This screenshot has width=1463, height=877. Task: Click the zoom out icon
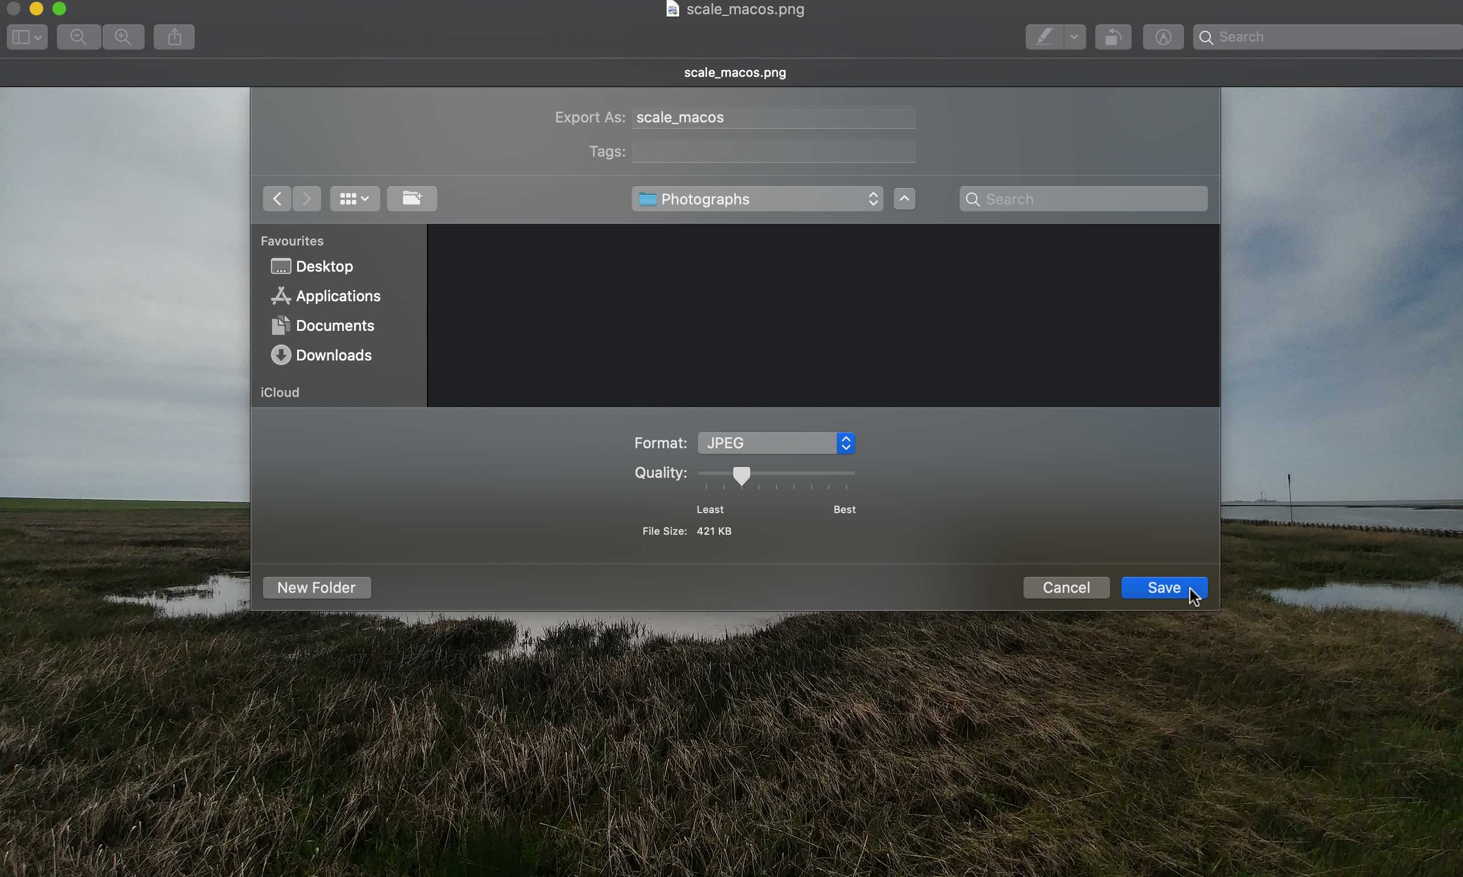79,36
